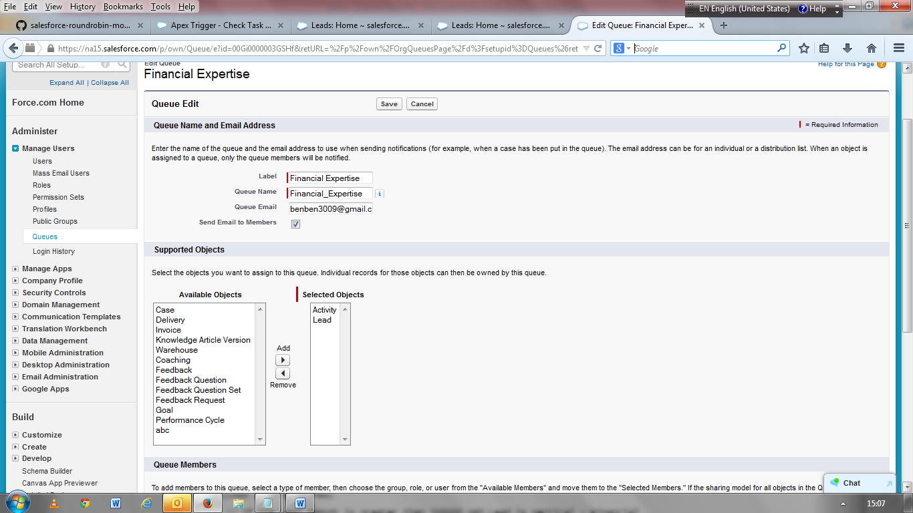Open File Explorer from the taskbar
Image resolution: width=913 pixels, height=513 pixels.
point(239,502)
